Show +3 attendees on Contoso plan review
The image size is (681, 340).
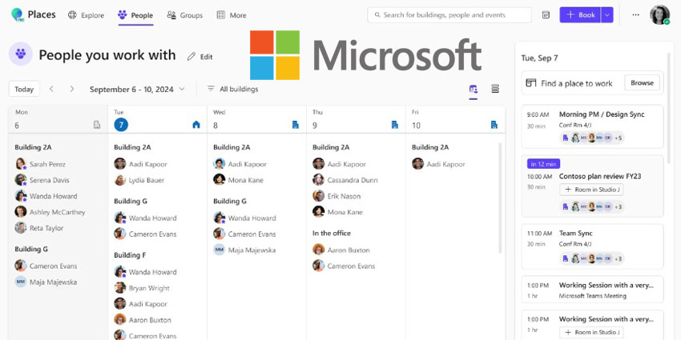619,207
